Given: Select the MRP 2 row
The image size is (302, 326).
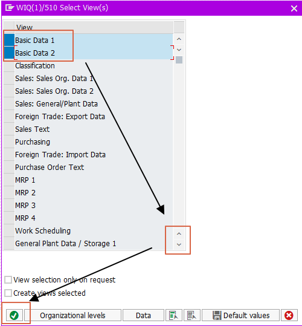Looking at the screenshot, I should coord(94,192).
